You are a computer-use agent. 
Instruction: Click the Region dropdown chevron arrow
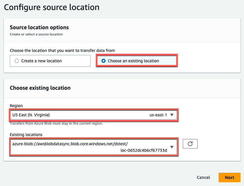click(172, 115)
